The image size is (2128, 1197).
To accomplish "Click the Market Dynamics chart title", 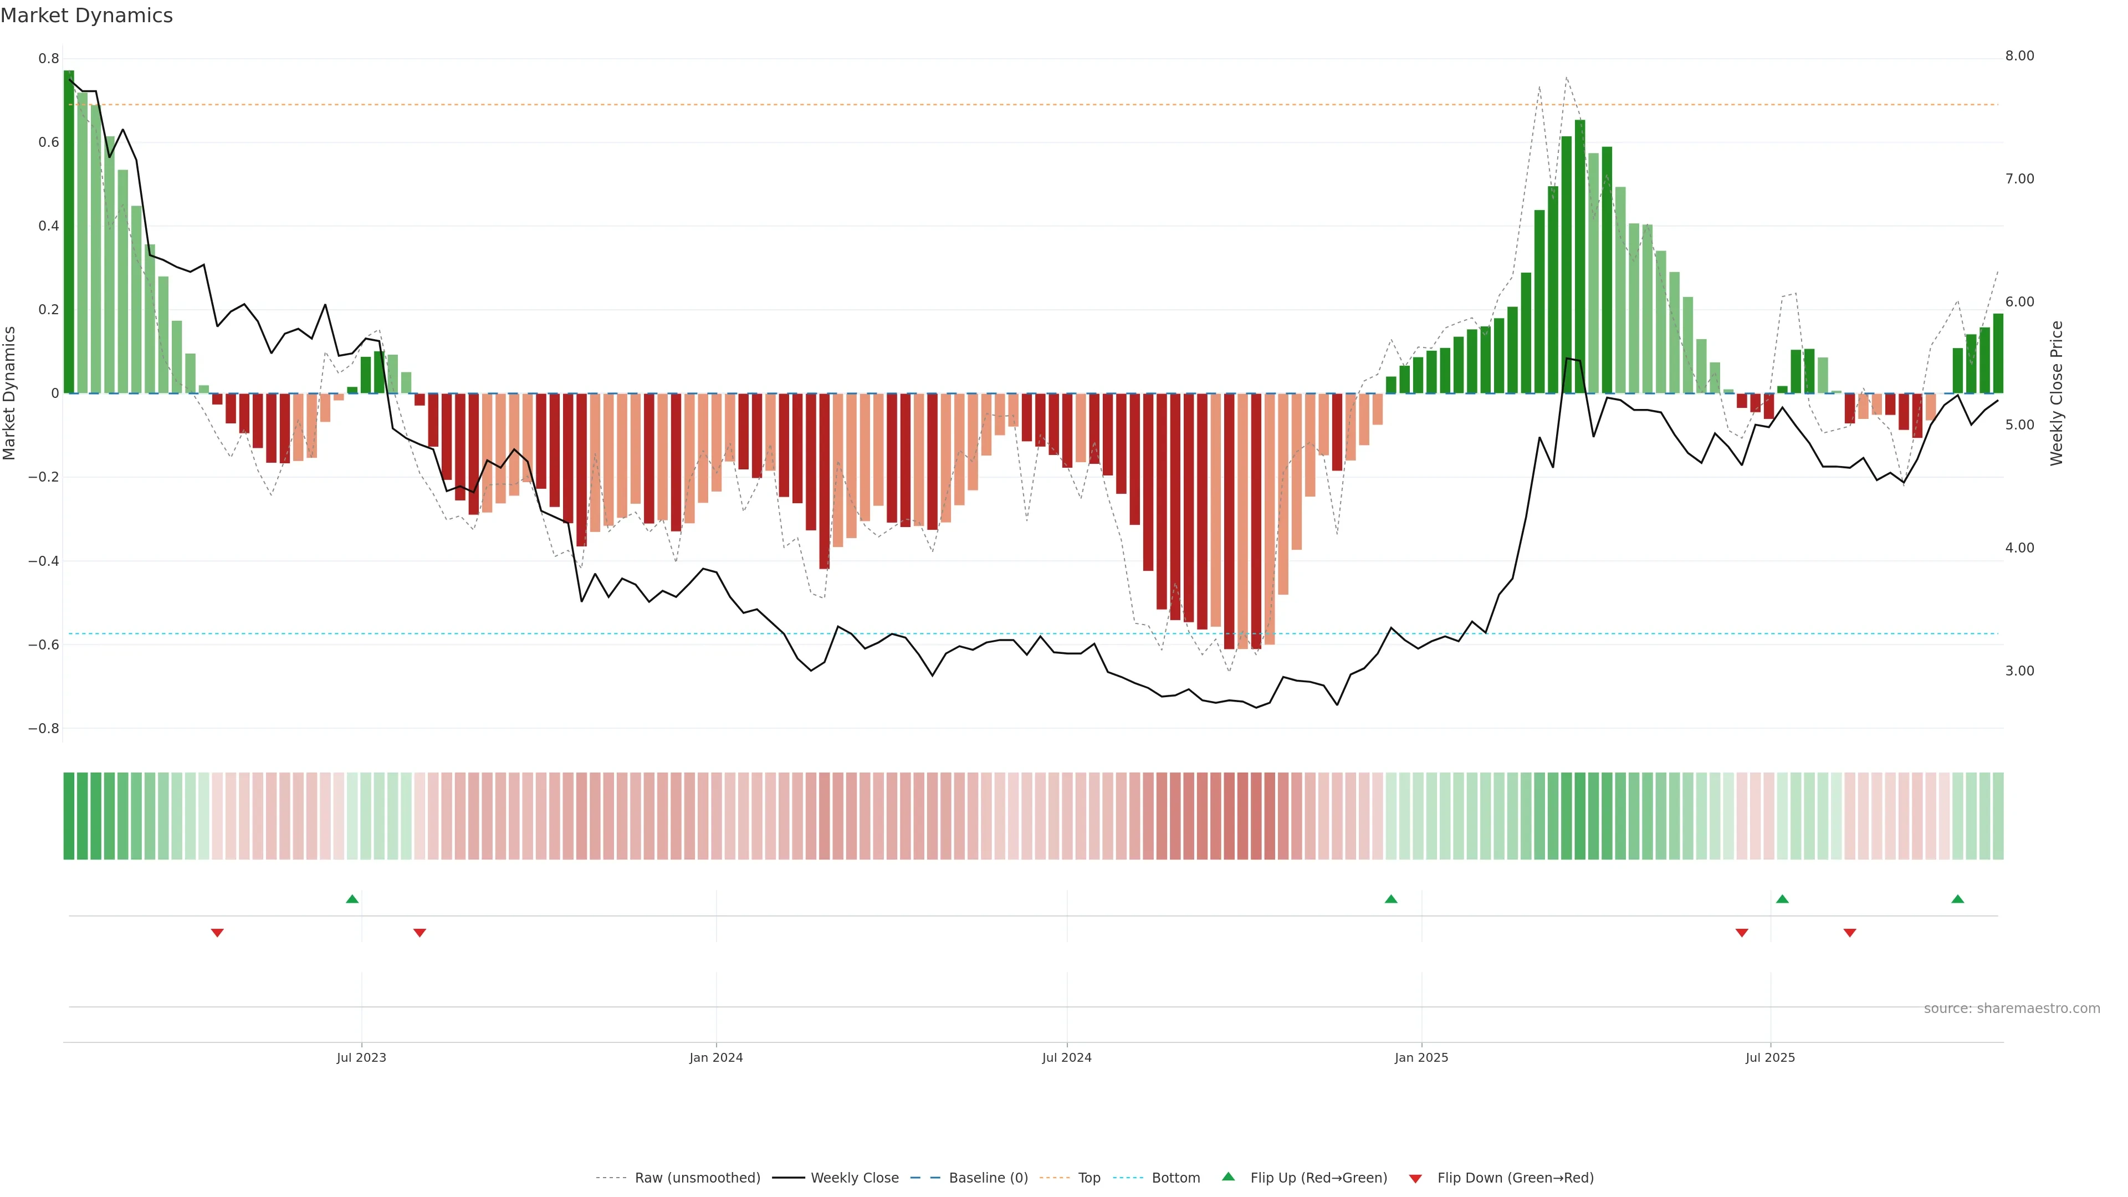I will tap(87, 16).
